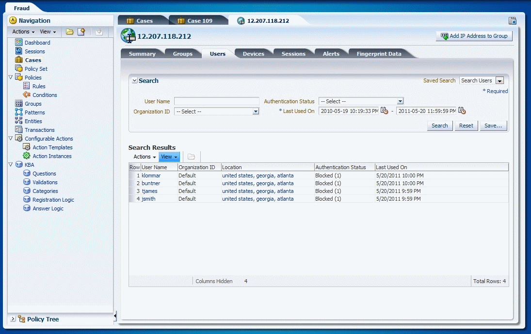Click the klommar user link
This screenshot has height=334, width=531.
pyautogui.click(x=151, y=175)
